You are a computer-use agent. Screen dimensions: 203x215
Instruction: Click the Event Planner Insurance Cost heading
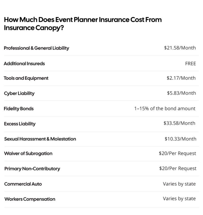click(82, 23)
